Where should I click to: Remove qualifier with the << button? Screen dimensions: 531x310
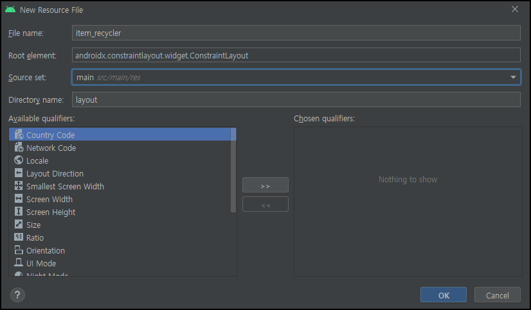pyautogui.click(x=265, y=204)
